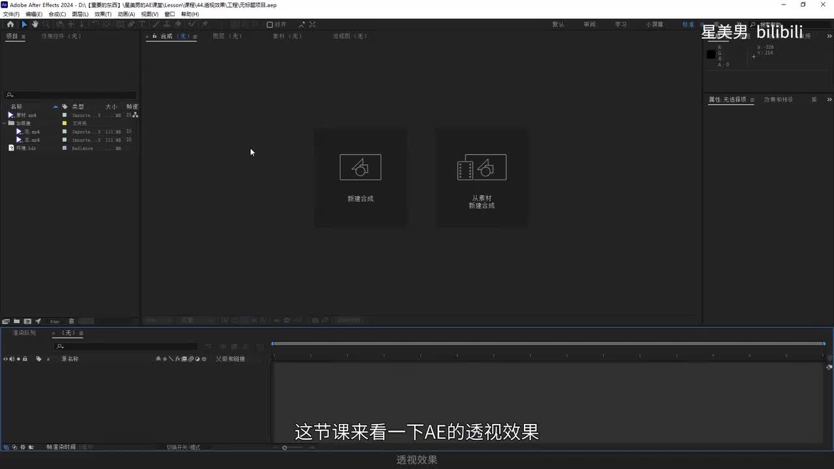This screenshot has height=469, width=834.
Task: Open the project search filter dropdown
Action: pos(10,95)
